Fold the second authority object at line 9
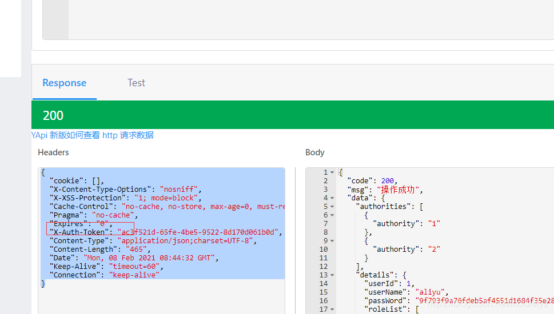Viewport: 554px width, 314px height. pos(332,241)
